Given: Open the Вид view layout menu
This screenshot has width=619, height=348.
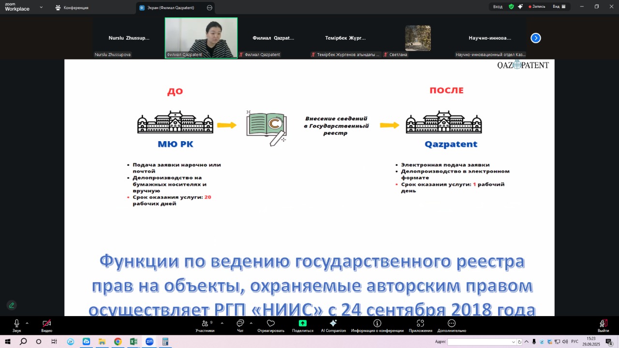Looking at the screenshot, I should click(x=559, y=7).
